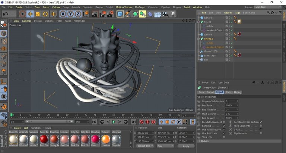This screenshot has height=153, width=286.
Task: Open the MoGraph menu
Action: click(140, 7)
